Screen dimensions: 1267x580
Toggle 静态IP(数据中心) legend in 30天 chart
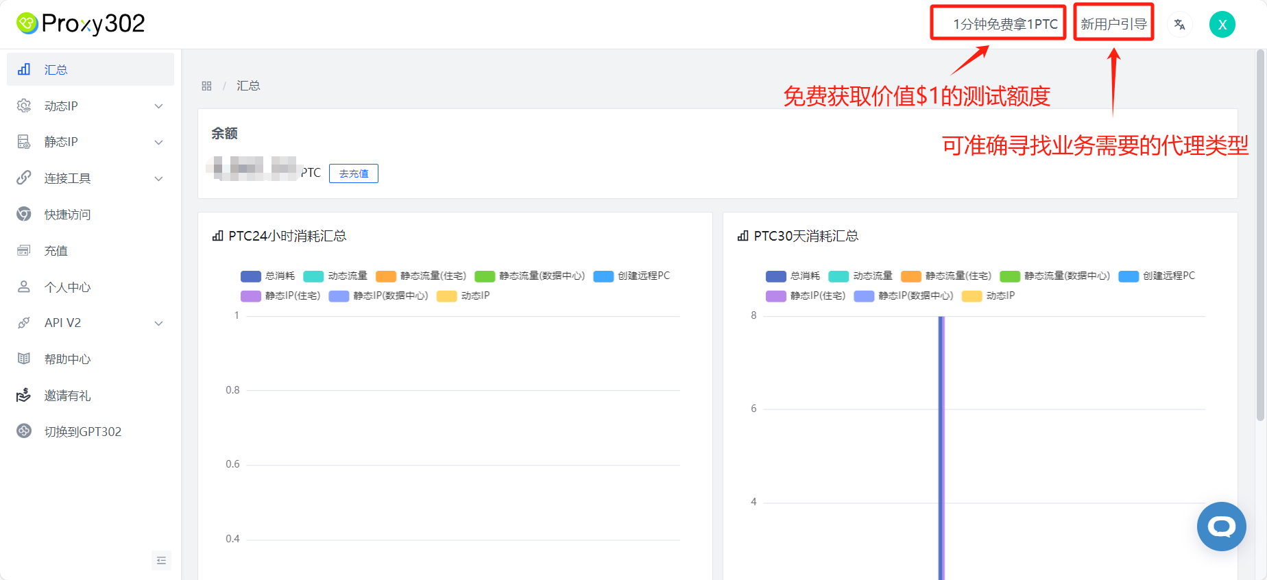(904, 295)
